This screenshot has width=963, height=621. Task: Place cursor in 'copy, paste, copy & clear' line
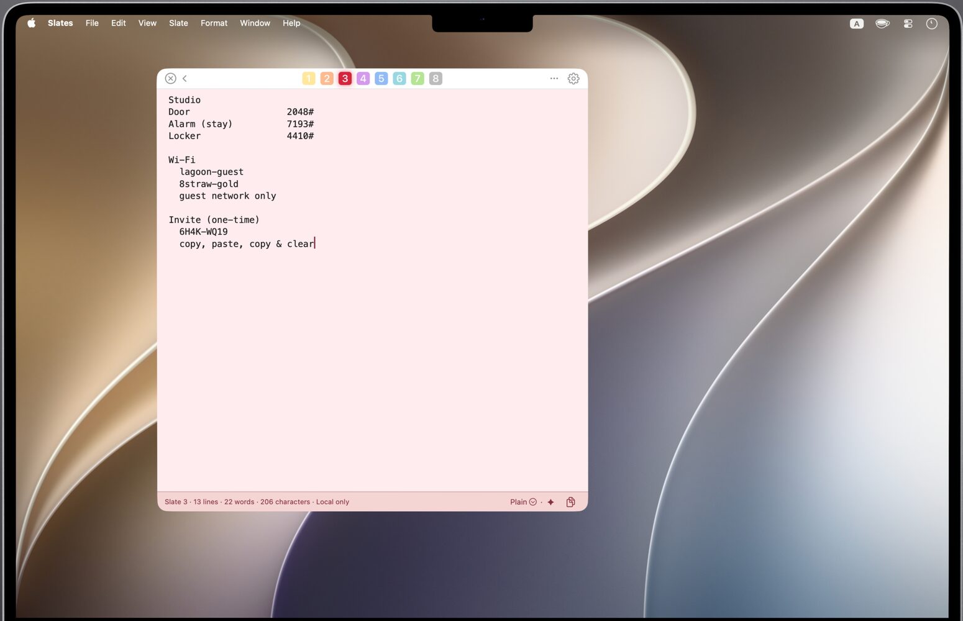(247, 244)
